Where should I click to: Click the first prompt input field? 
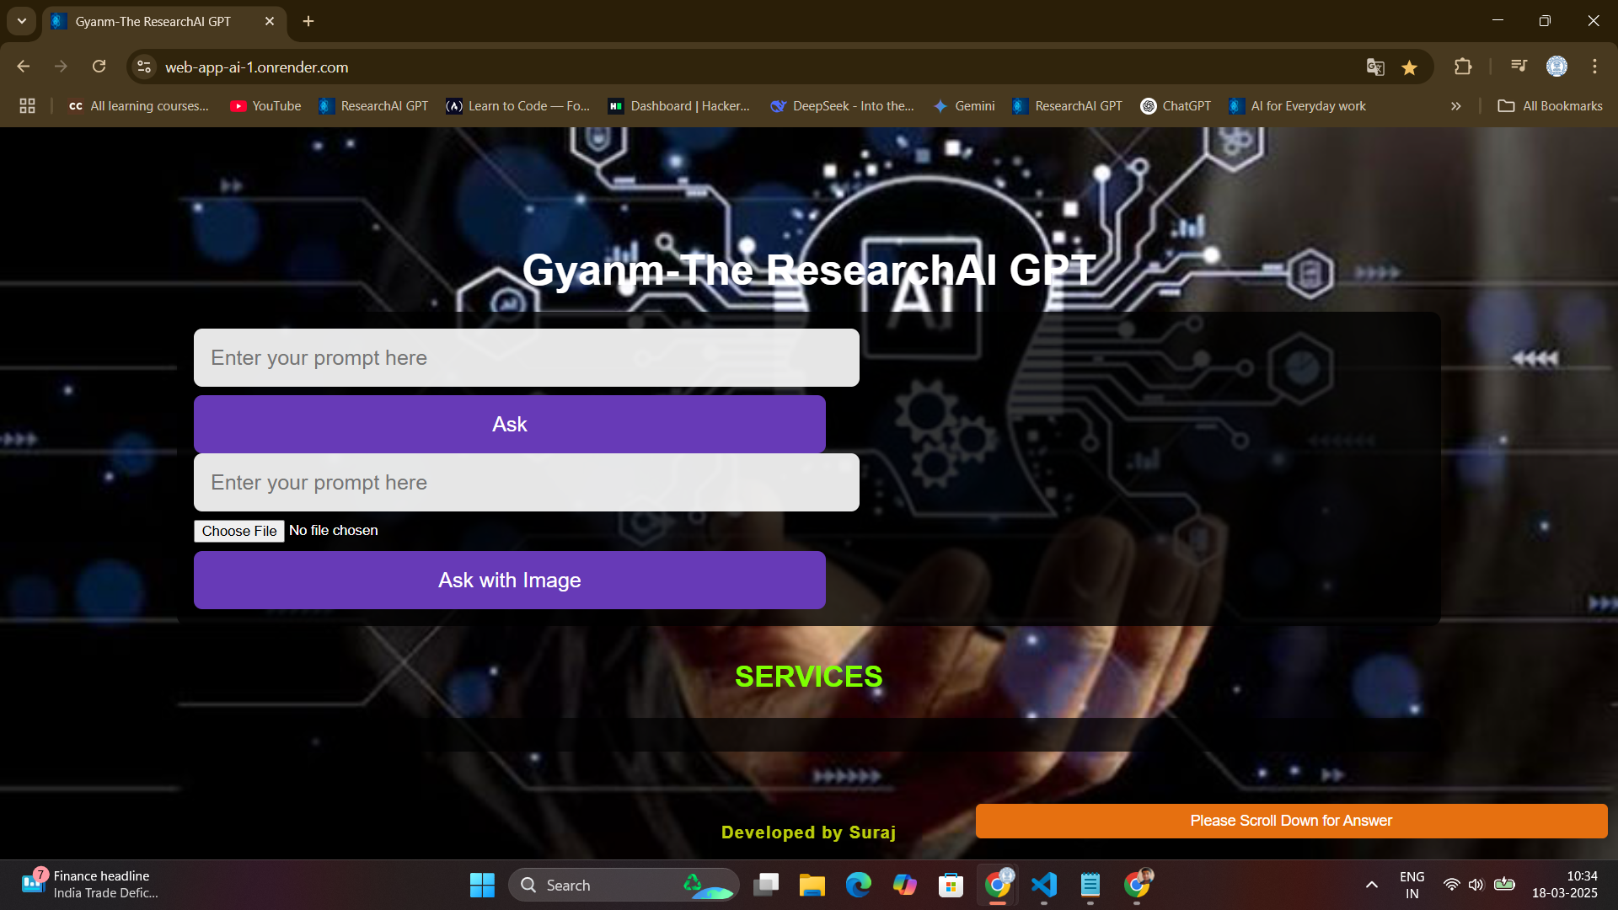click(x=526, y=358)
